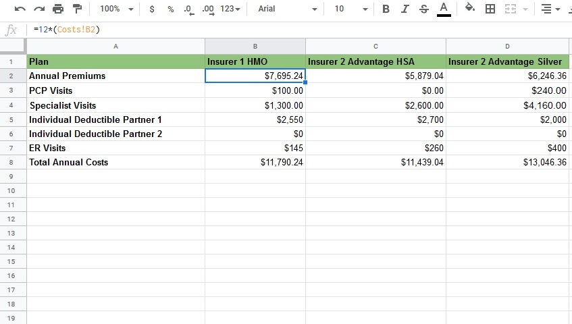Select the $2,000 cell

coord(507,119)
